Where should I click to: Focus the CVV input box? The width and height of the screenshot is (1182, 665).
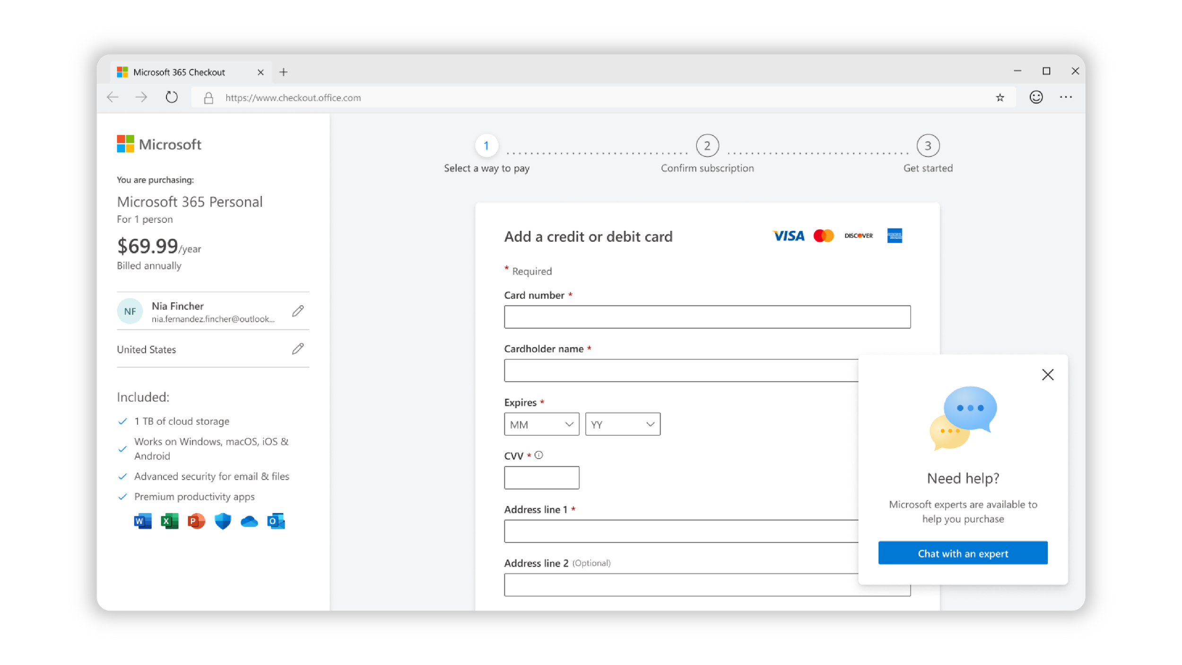(541, 478)
